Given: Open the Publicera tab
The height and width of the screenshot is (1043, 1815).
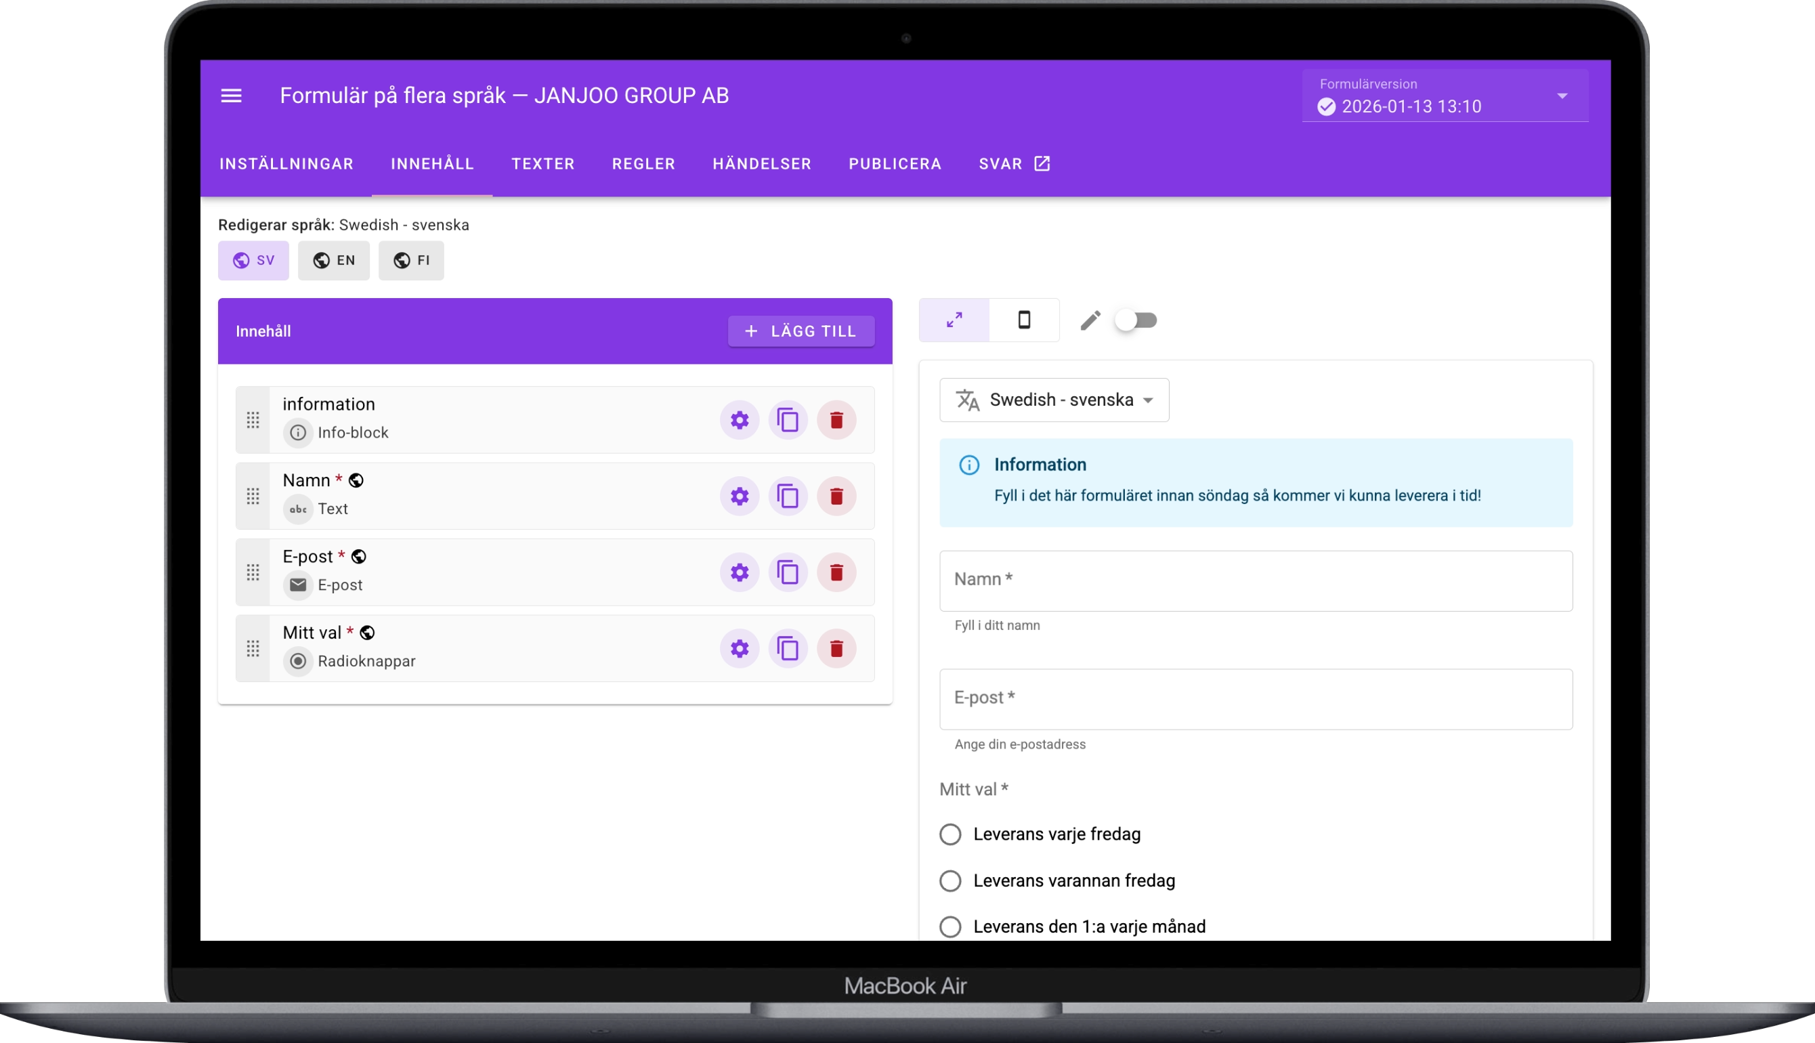Looking at the screenshot, I should coord(895,164).
